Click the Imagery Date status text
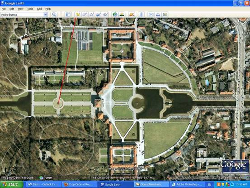This screenshot has width=250, height=188. point(17,178)
